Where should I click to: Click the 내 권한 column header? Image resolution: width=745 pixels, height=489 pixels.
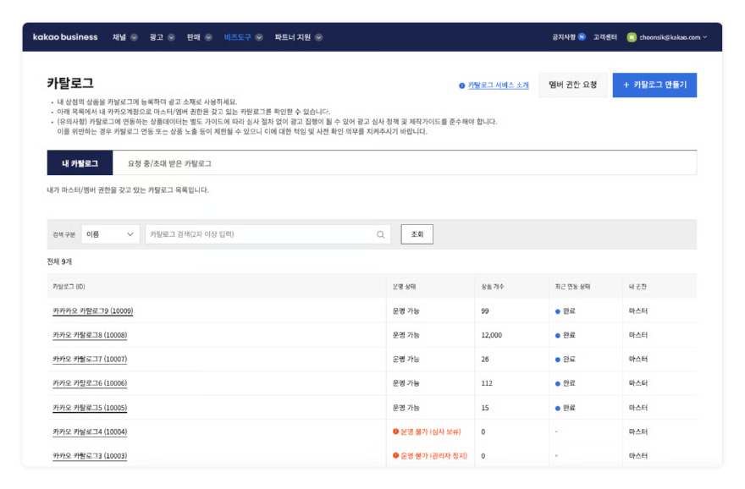tap(637, 286)
